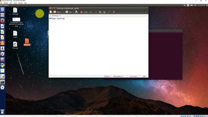Open the Python language dropdown in status bar
This screenshot has width=208, height=117.
pos(108,76)
